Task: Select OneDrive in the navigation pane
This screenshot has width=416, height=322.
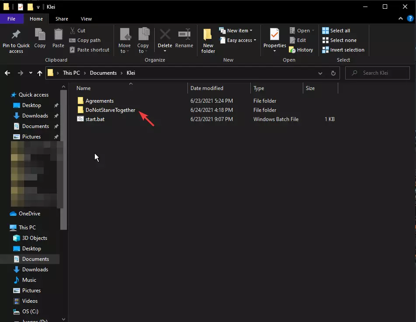Action: tap(29, 214)
